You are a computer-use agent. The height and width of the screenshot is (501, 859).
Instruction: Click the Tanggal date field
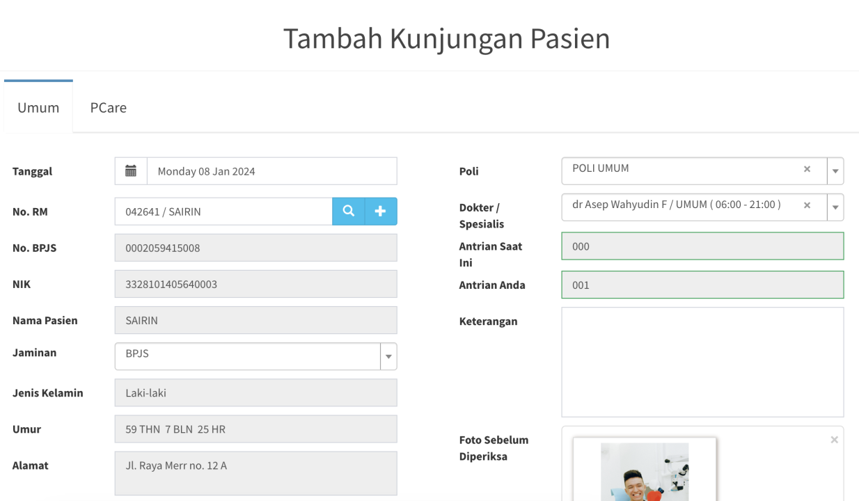pyautogui.click(x=271, y=171)
